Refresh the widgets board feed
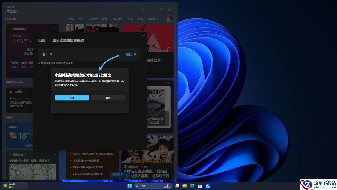Image resolution: width=337 pixels, height=190 pixels. point(143,10)
